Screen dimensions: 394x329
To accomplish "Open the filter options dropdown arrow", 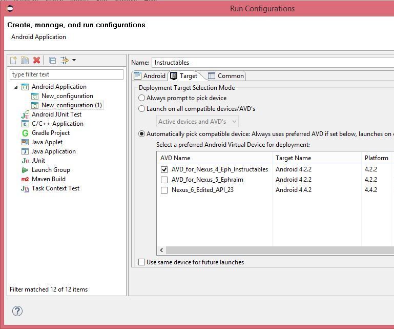I will tap(74, 60).
